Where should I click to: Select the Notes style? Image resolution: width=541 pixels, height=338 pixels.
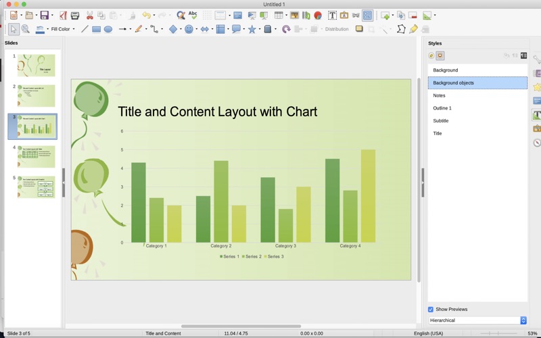click(477, 95)
